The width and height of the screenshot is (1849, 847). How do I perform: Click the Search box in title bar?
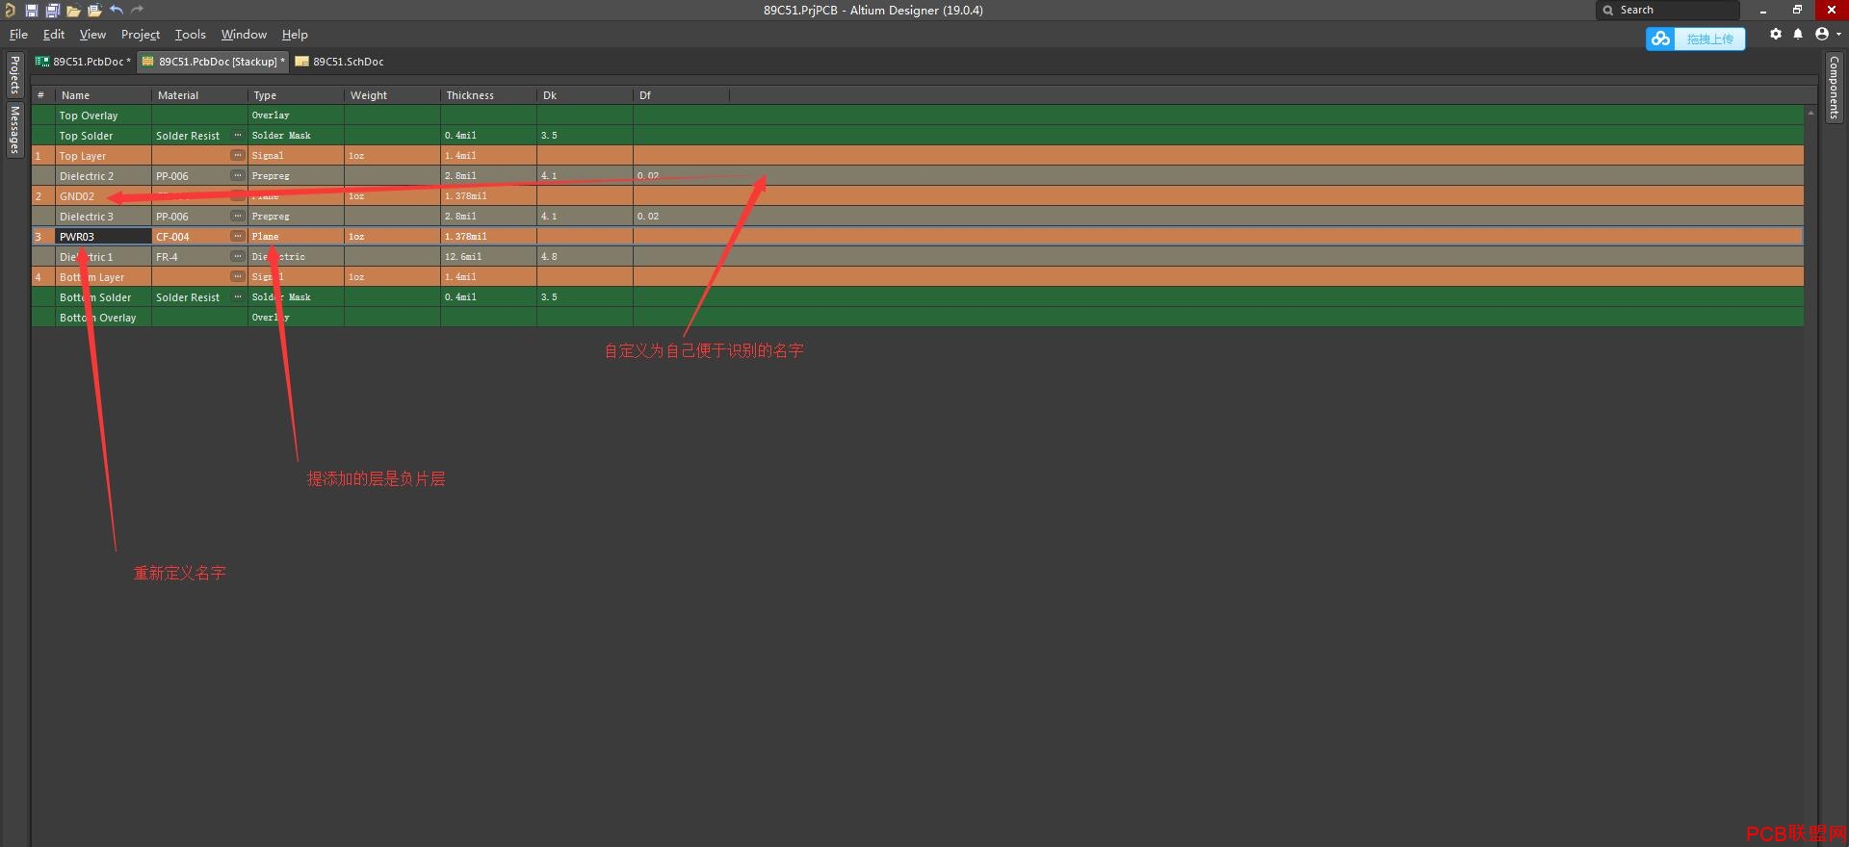1668,10
